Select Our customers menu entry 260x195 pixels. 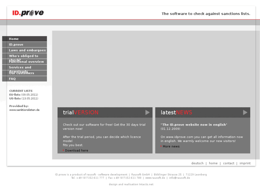(x=25, y=73)
